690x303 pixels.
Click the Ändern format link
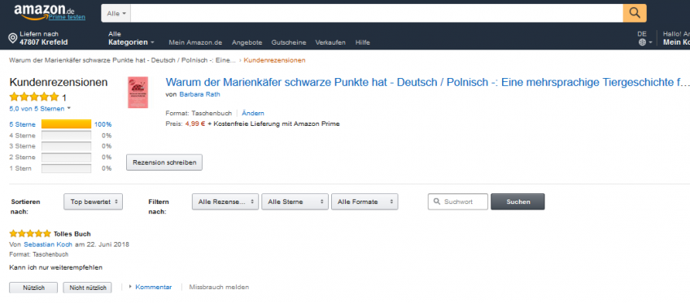(x=253, y=113)
